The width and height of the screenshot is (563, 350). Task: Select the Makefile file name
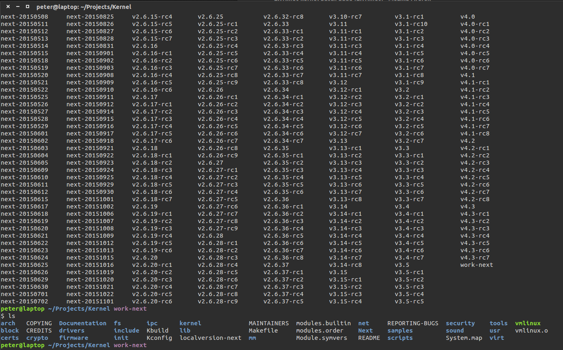[263, 331]
